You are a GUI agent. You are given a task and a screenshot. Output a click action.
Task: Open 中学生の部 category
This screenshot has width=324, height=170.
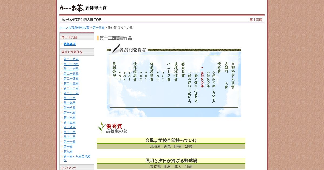[x=208, y=79]
